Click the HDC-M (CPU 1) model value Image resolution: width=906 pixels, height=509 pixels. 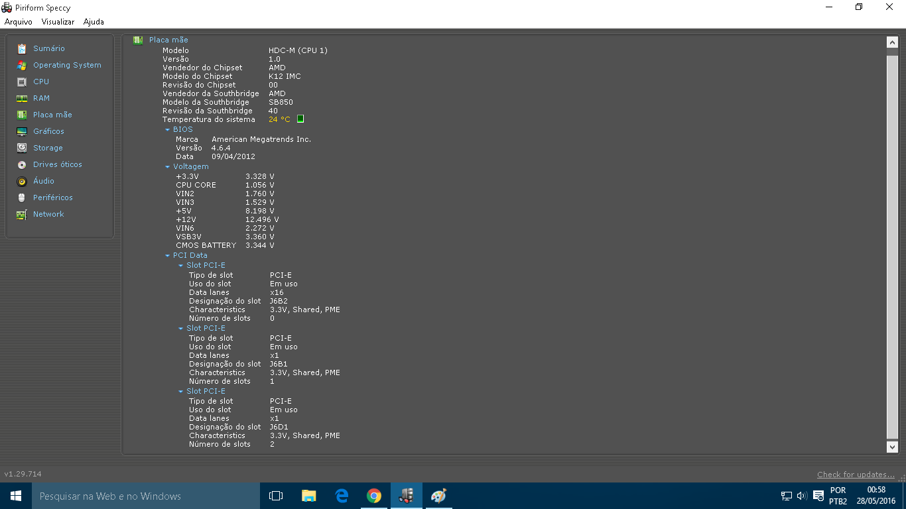tap(298, 50)
